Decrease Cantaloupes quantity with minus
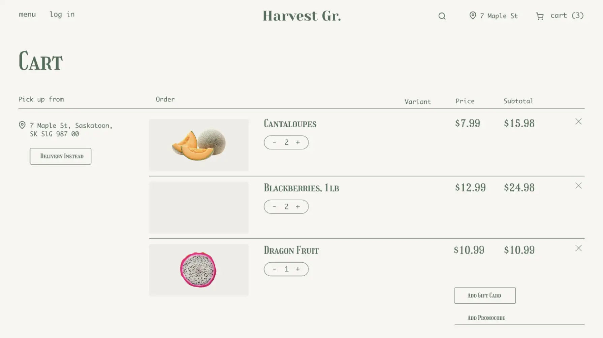Image resolution: width=603 pixels, height=338 pixels. 275,142
